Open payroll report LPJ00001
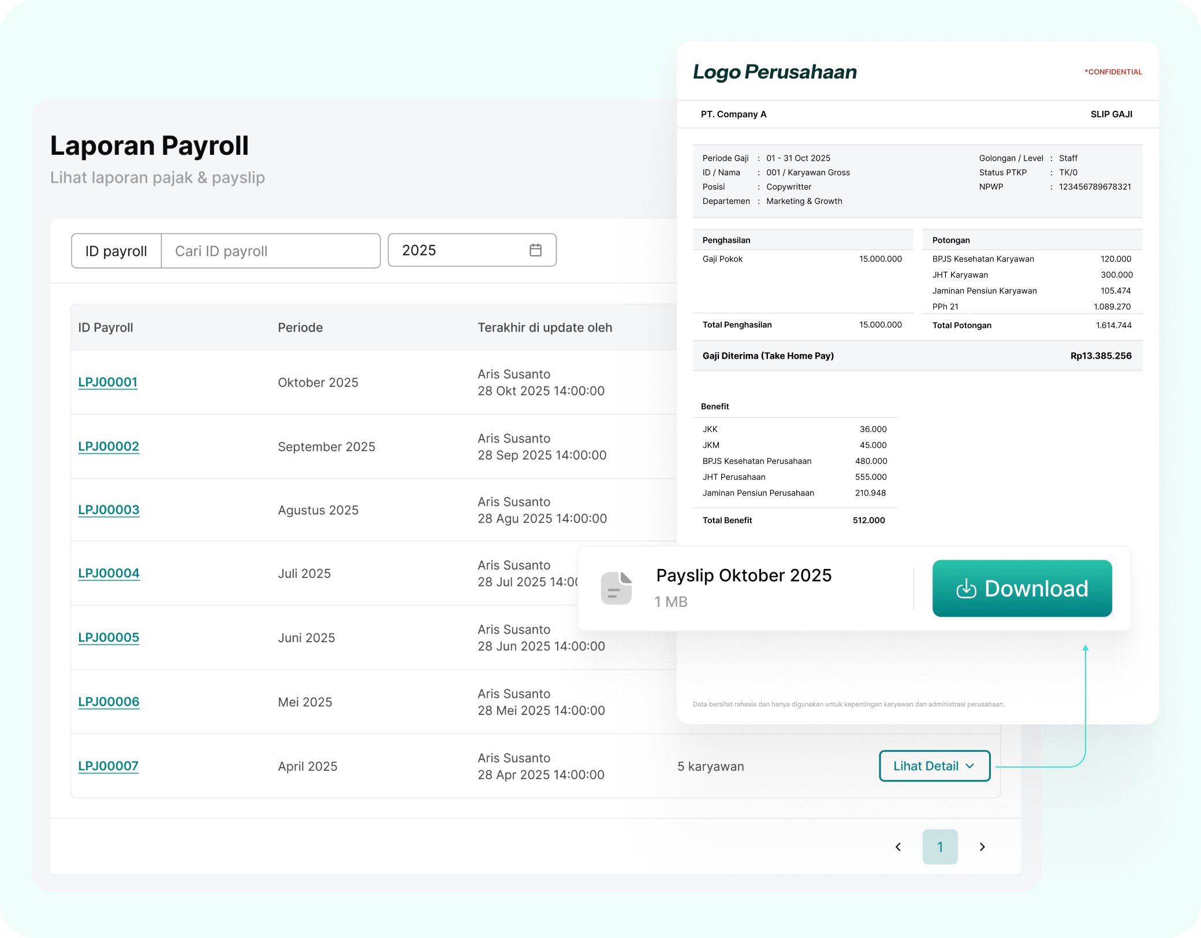The image size is (1201, 938). coord(108,382)
